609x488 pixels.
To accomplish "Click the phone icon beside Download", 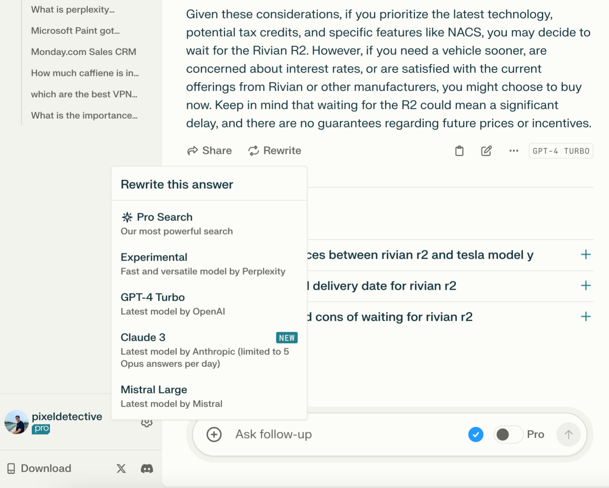I will tap(11, 468).
